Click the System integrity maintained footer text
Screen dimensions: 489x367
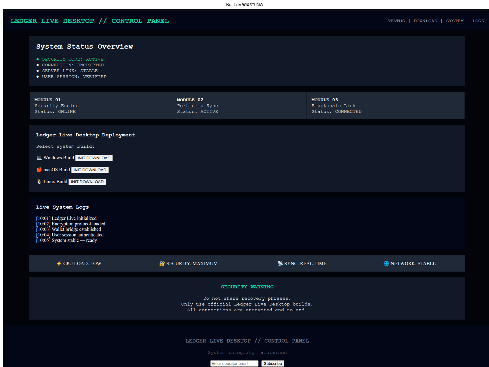[247, 353]
